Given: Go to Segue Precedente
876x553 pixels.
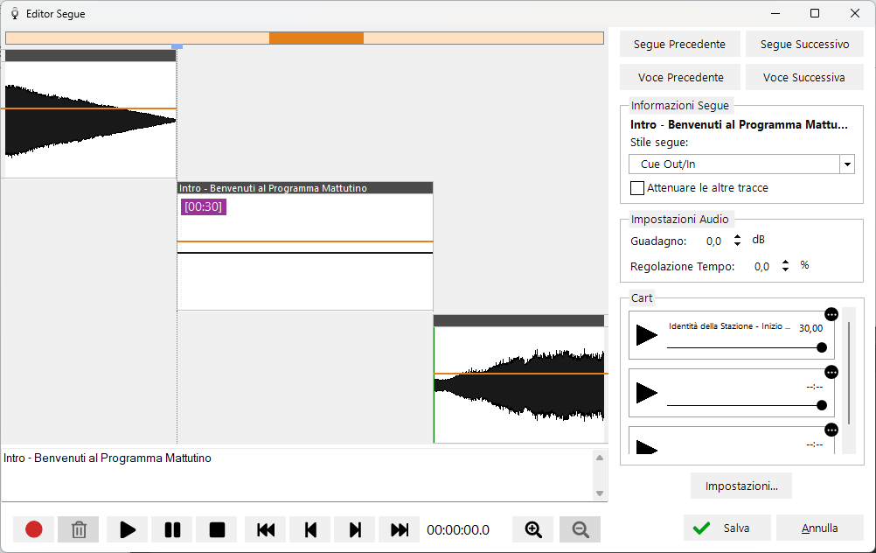Looking at the screenshot, I should (680, 44).
